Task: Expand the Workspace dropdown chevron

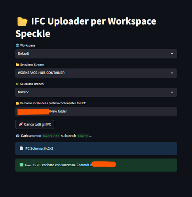Action: point(172,54)
